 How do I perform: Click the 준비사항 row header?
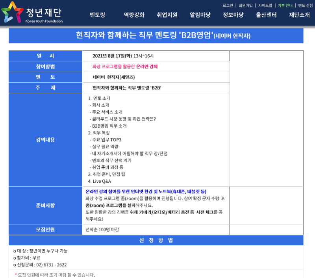(x=45, y=205)
